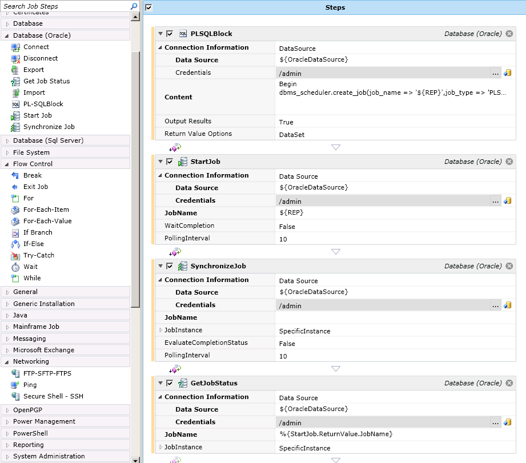This screenshot has width=526, height=463.
Task: Expand the Reporting category
Action: pyautogui.click(x=7, y=445)
